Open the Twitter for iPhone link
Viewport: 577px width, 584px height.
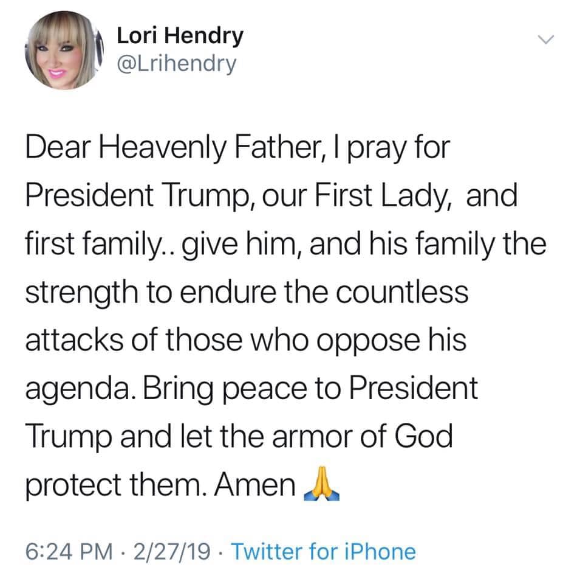(324, 551)
